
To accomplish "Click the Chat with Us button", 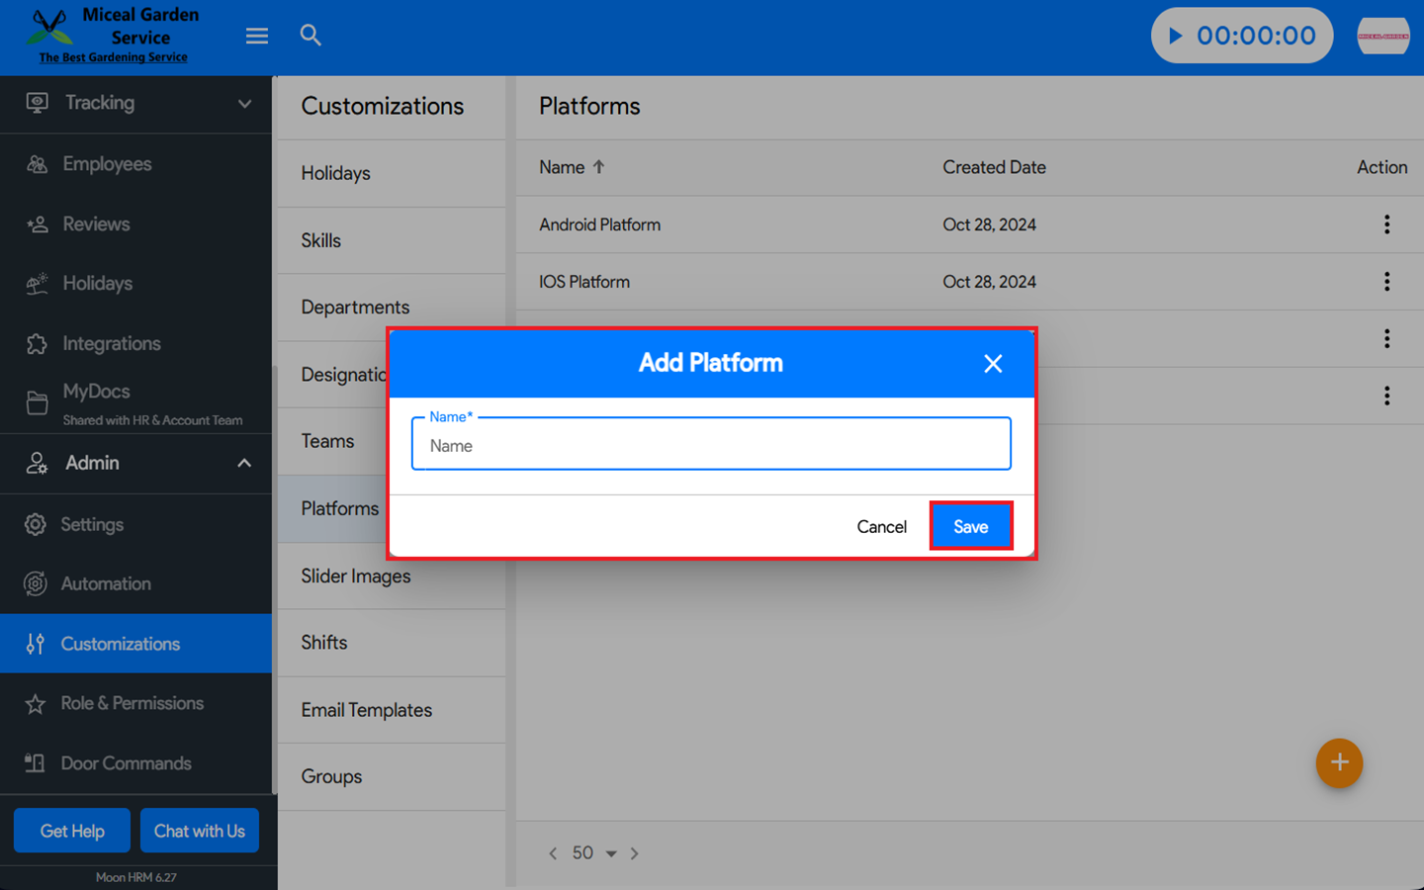I will tap(199, 831).
